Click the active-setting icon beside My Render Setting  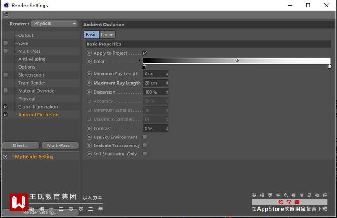(5, 157)
